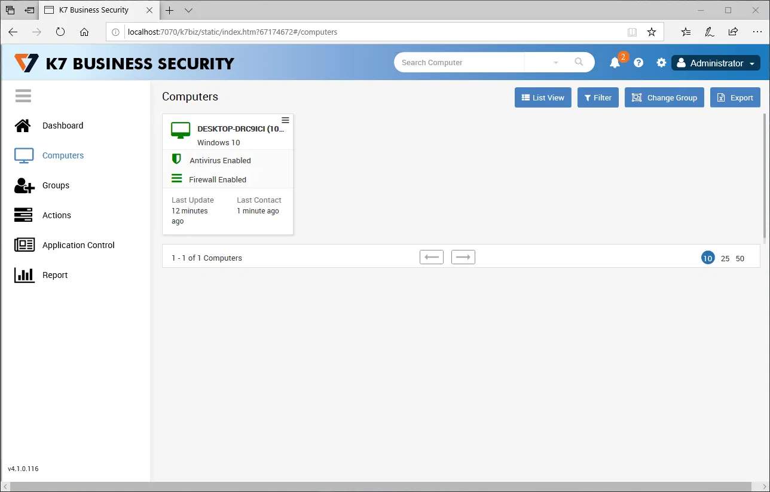The height and width of the screenshot is (492, 770).
Task: Focus the Search Computer field
Action: (x=459, y=62)
